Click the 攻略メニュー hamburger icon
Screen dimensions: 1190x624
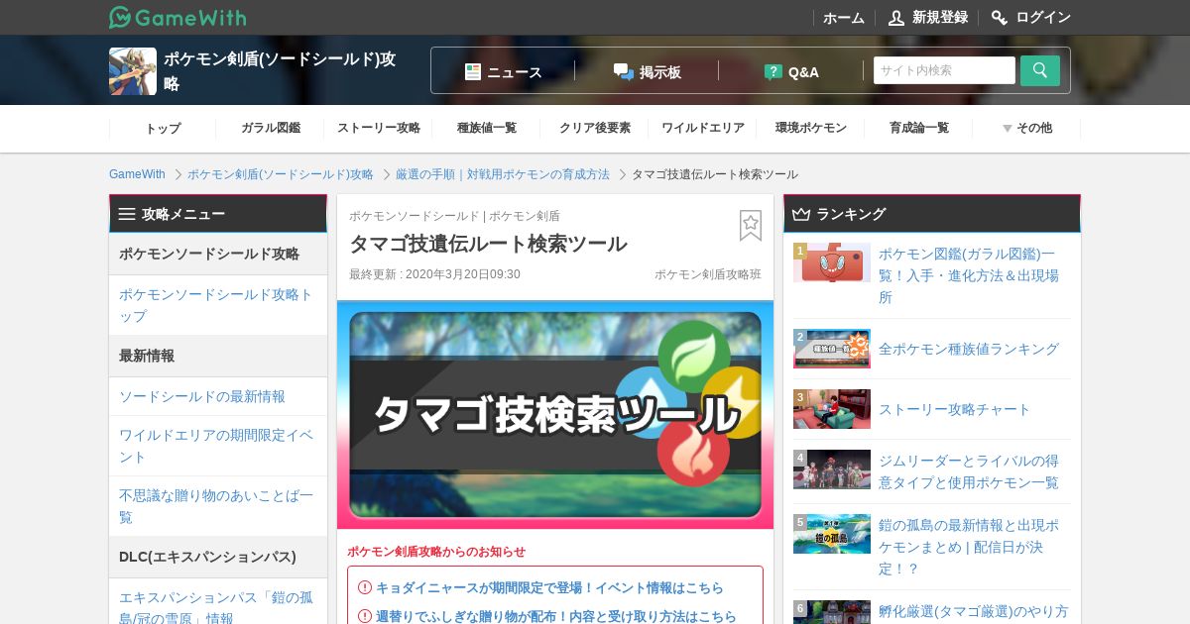click(x=127, y=214)
